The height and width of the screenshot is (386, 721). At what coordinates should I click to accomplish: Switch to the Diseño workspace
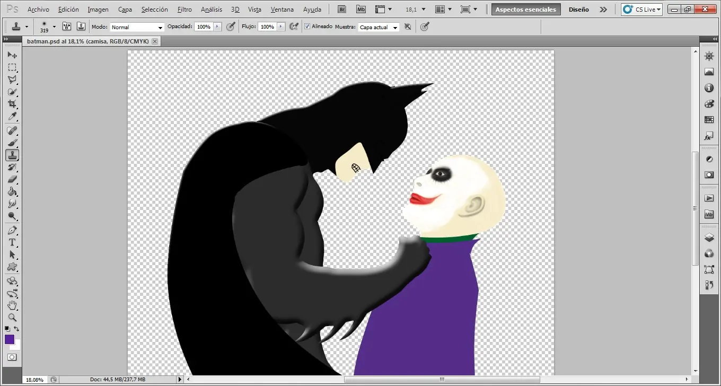coord(579,9)
